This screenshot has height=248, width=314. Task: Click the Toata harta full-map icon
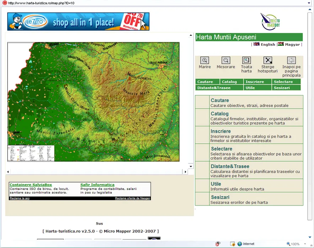pyautogui.click(x=247, y=61)
